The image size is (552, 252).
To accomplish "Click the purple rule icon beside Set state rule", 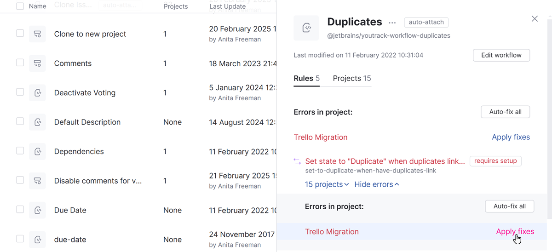I will pyautogui.click(x=298, y=161).
